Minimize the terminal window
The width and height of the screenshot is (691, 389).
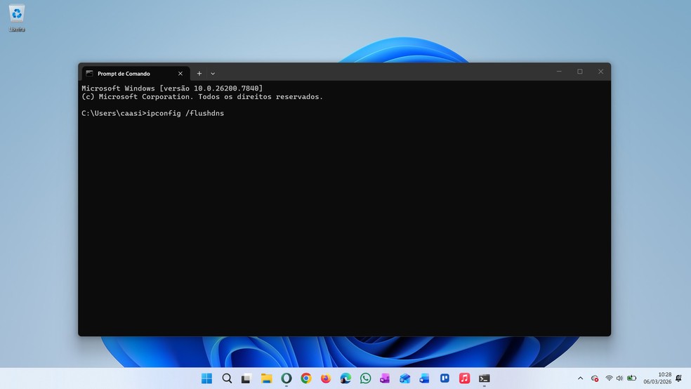click(559, 72)
